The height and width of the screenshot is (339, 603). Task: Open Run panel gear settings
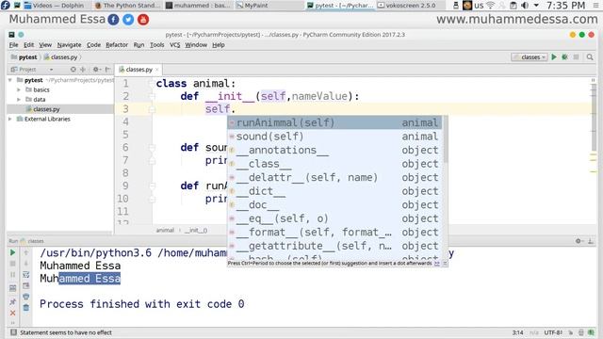pos(579,241)
